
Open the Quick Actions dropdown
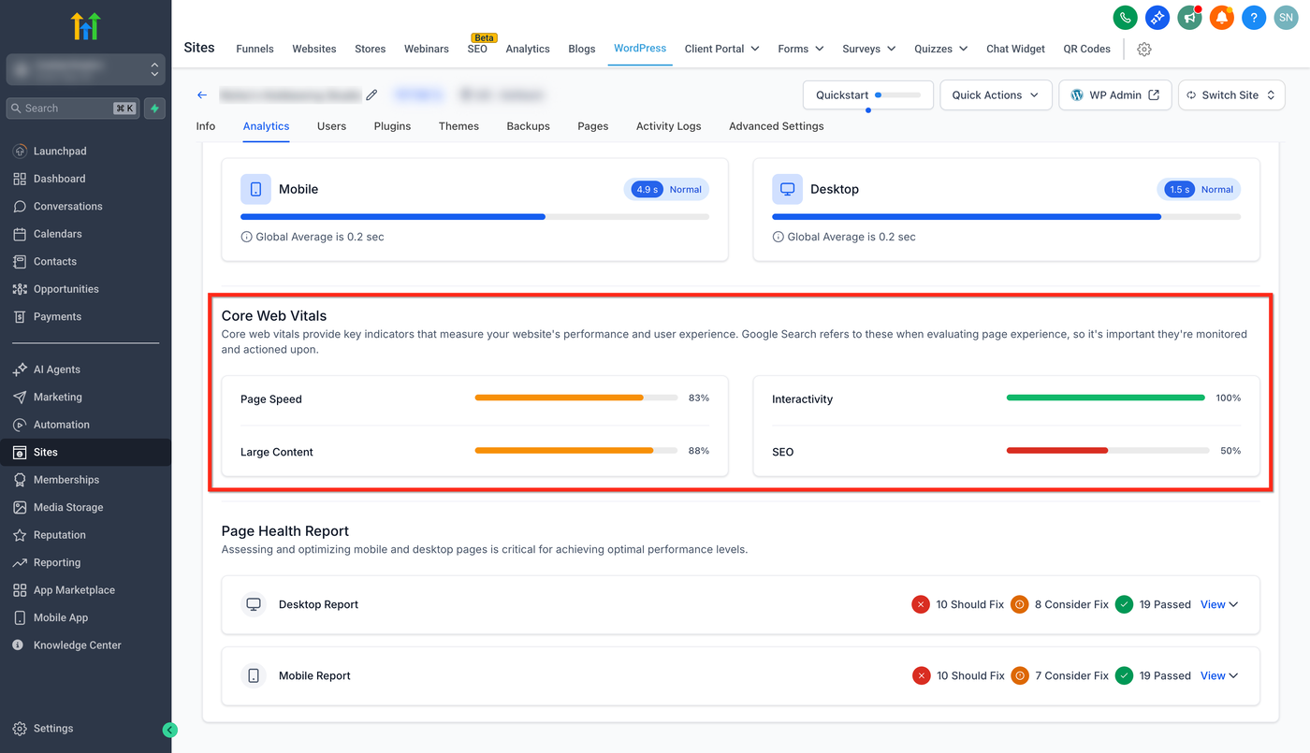tap(996, 94)
